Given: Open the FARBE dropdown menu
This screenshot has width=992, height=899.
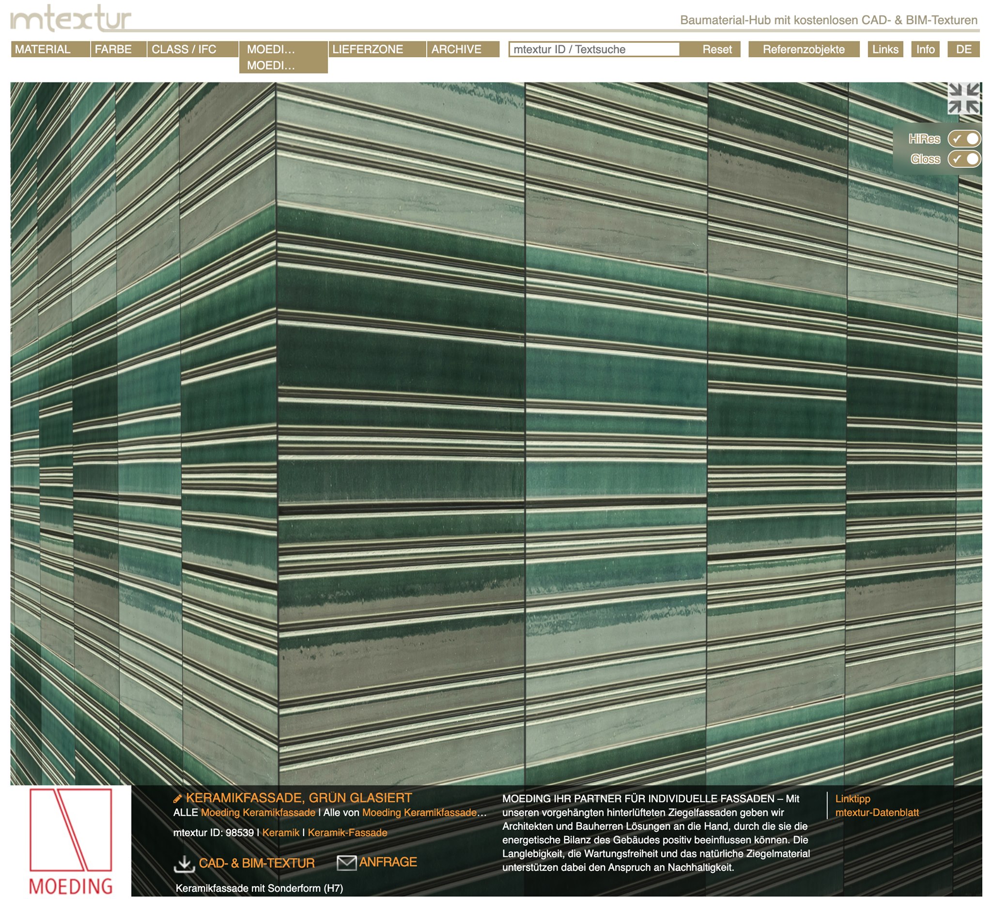Looking at the screenshot, I should (119, 49).
